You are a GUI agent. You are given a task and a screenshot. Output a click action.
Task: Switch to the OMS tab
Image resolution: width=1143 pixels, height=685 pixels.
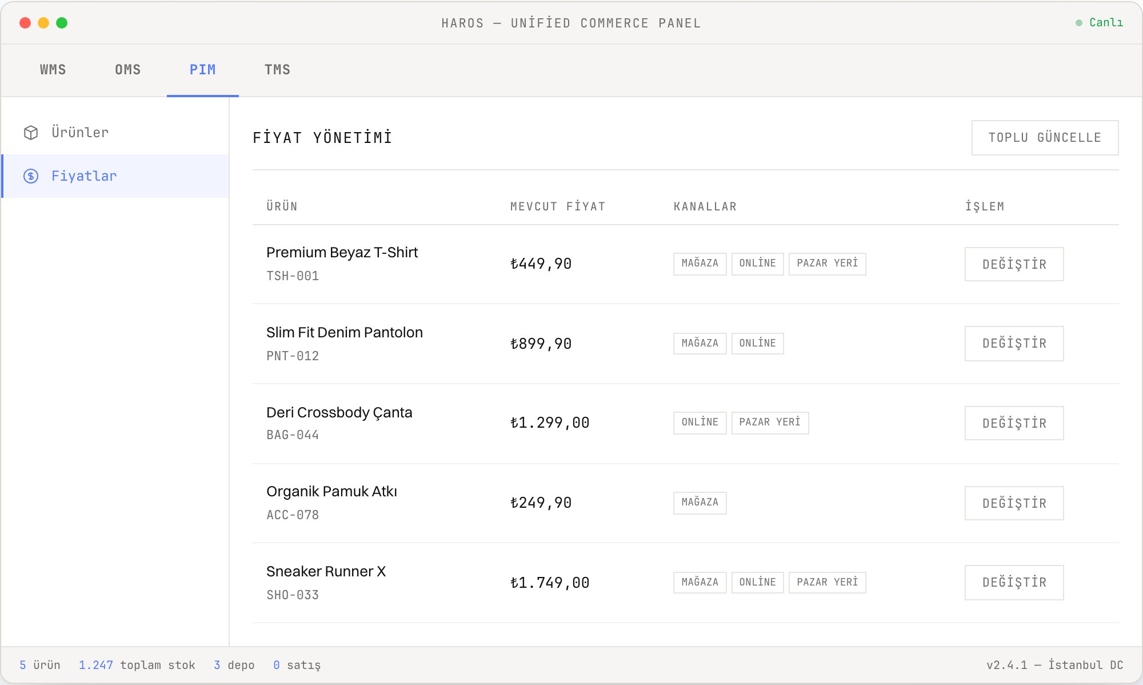click(x=128, y=70)
